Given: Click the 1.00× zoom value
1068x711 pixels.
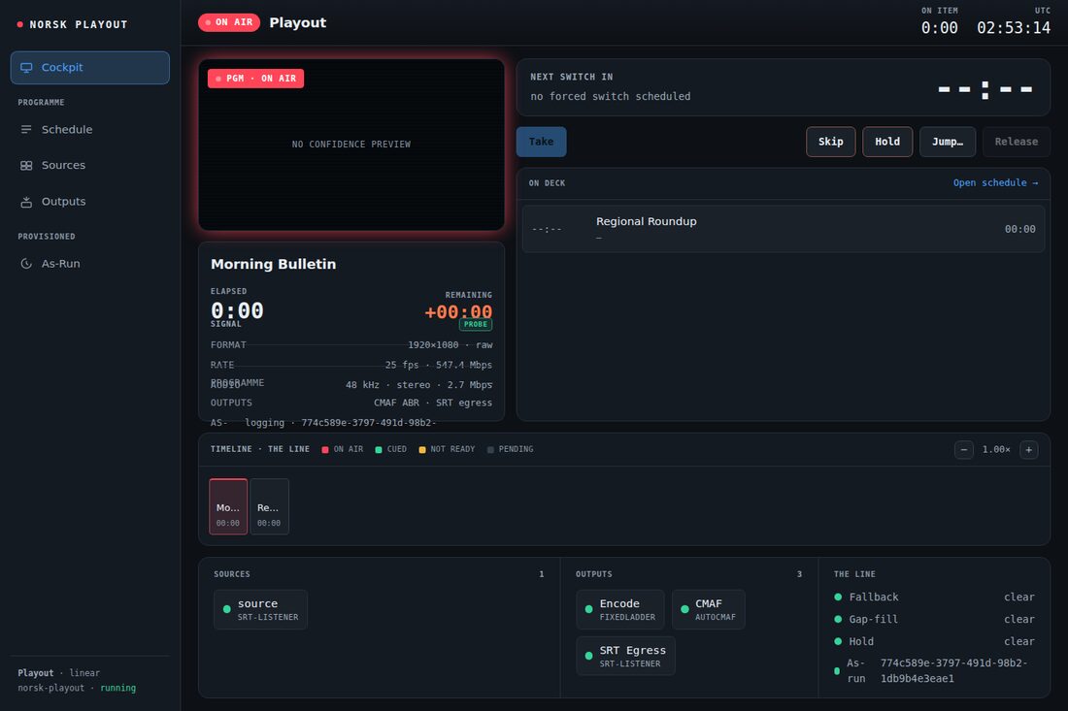Looking at the screenshot, I should (x=996, y=450).
